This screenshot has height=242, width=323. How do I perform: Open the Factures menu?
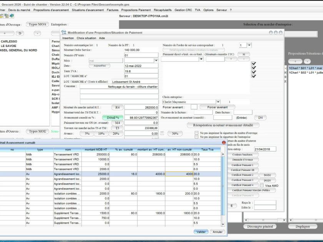coord(112,10)
